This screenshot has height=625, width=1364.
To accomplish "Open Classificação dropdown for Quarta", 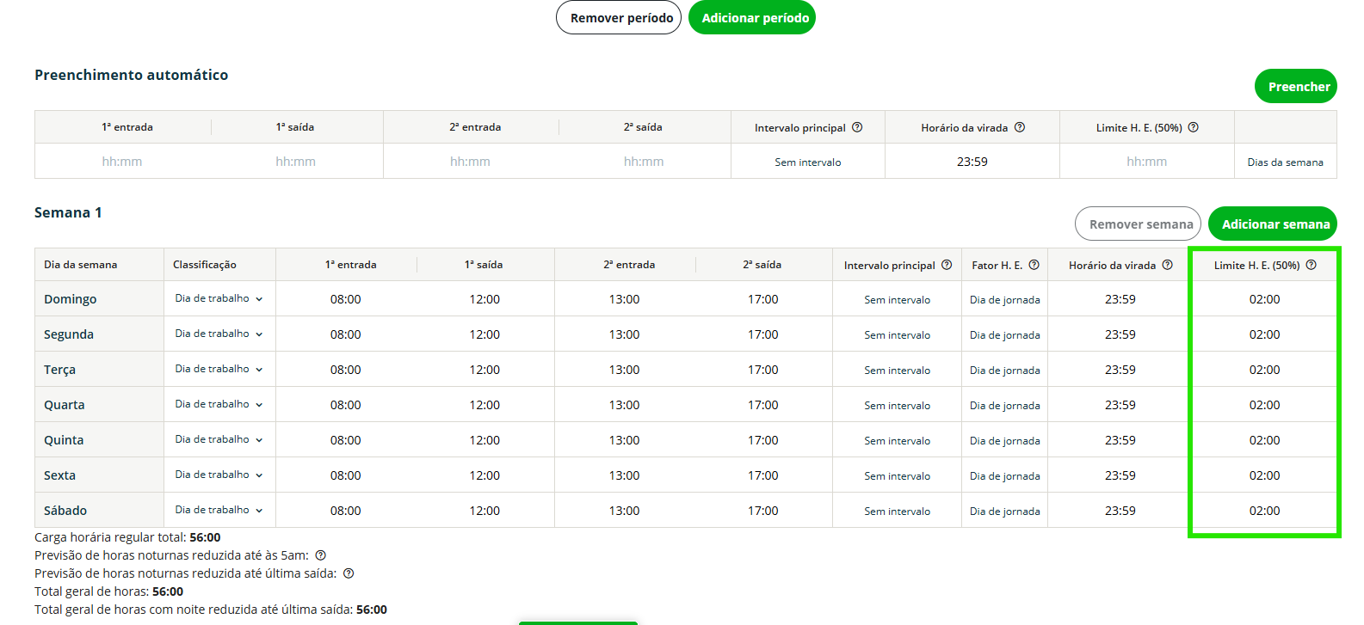I will (219, 405).
